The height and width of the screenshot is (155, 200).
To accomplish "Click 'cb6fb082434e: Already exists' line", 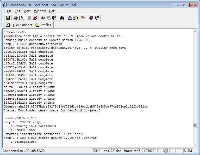I will click(x=29, y=87).
